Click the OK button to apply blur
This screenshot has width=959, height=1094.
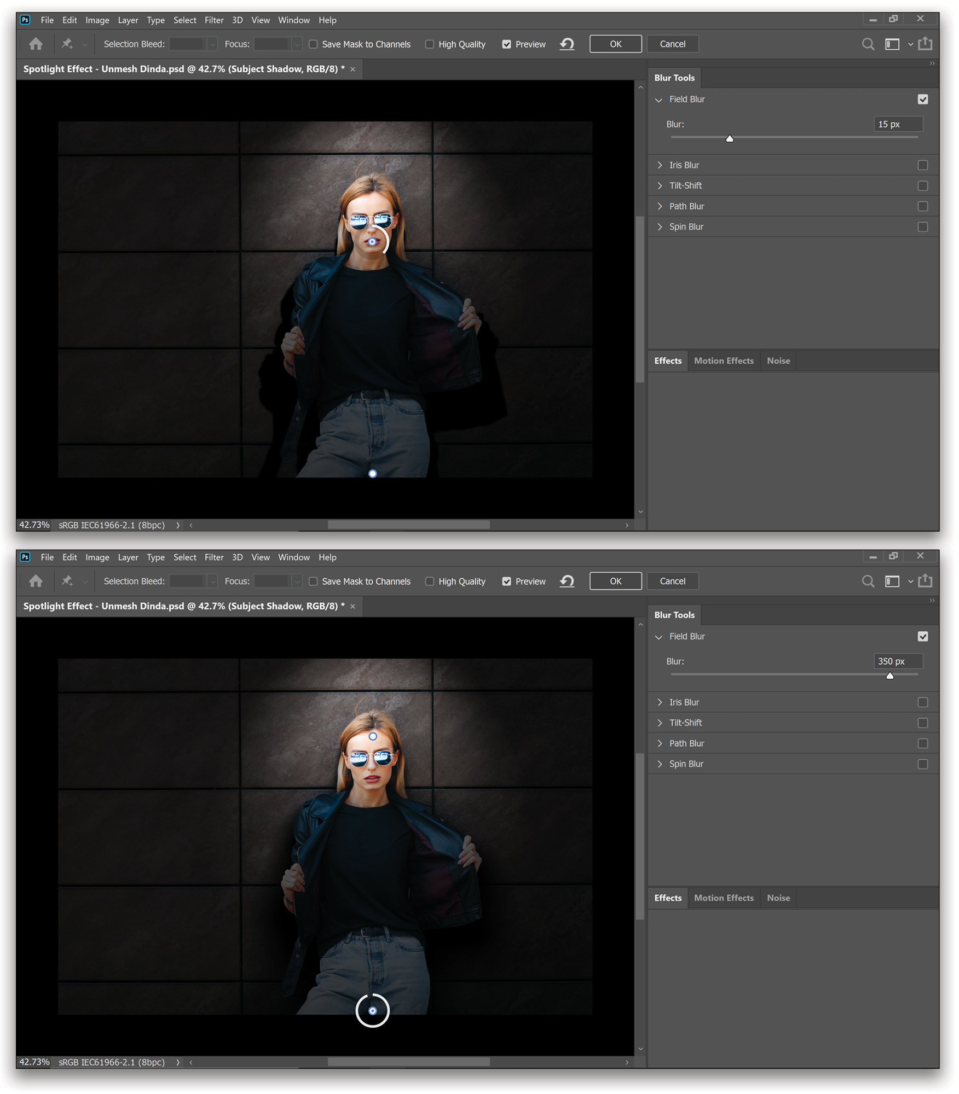[615, 44]
